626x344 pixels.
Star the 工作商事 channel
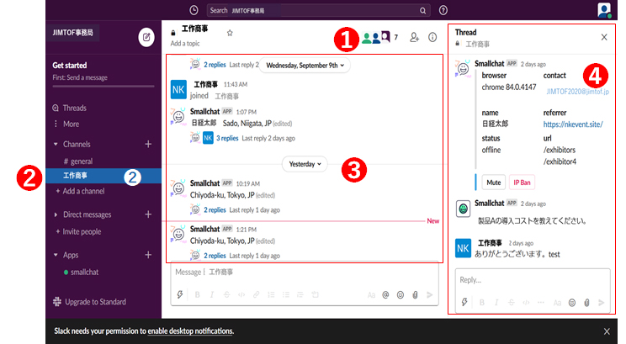(x=230, y=33)
